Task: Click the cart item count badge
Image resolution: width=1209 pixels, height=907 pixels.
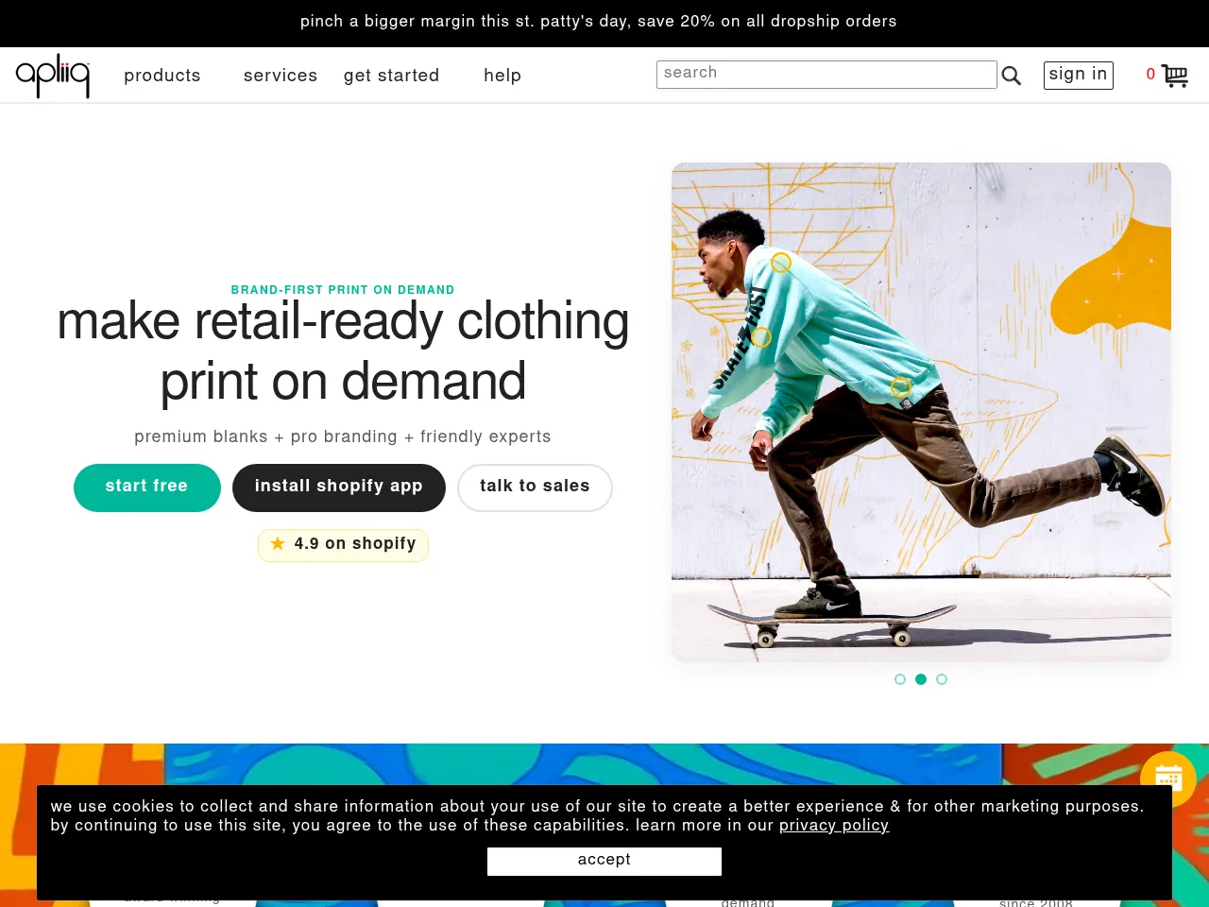Action: point(1150,75)
